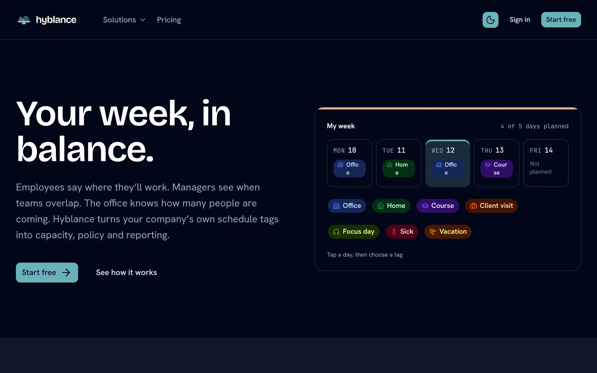Open See how it works

(126, 273)
